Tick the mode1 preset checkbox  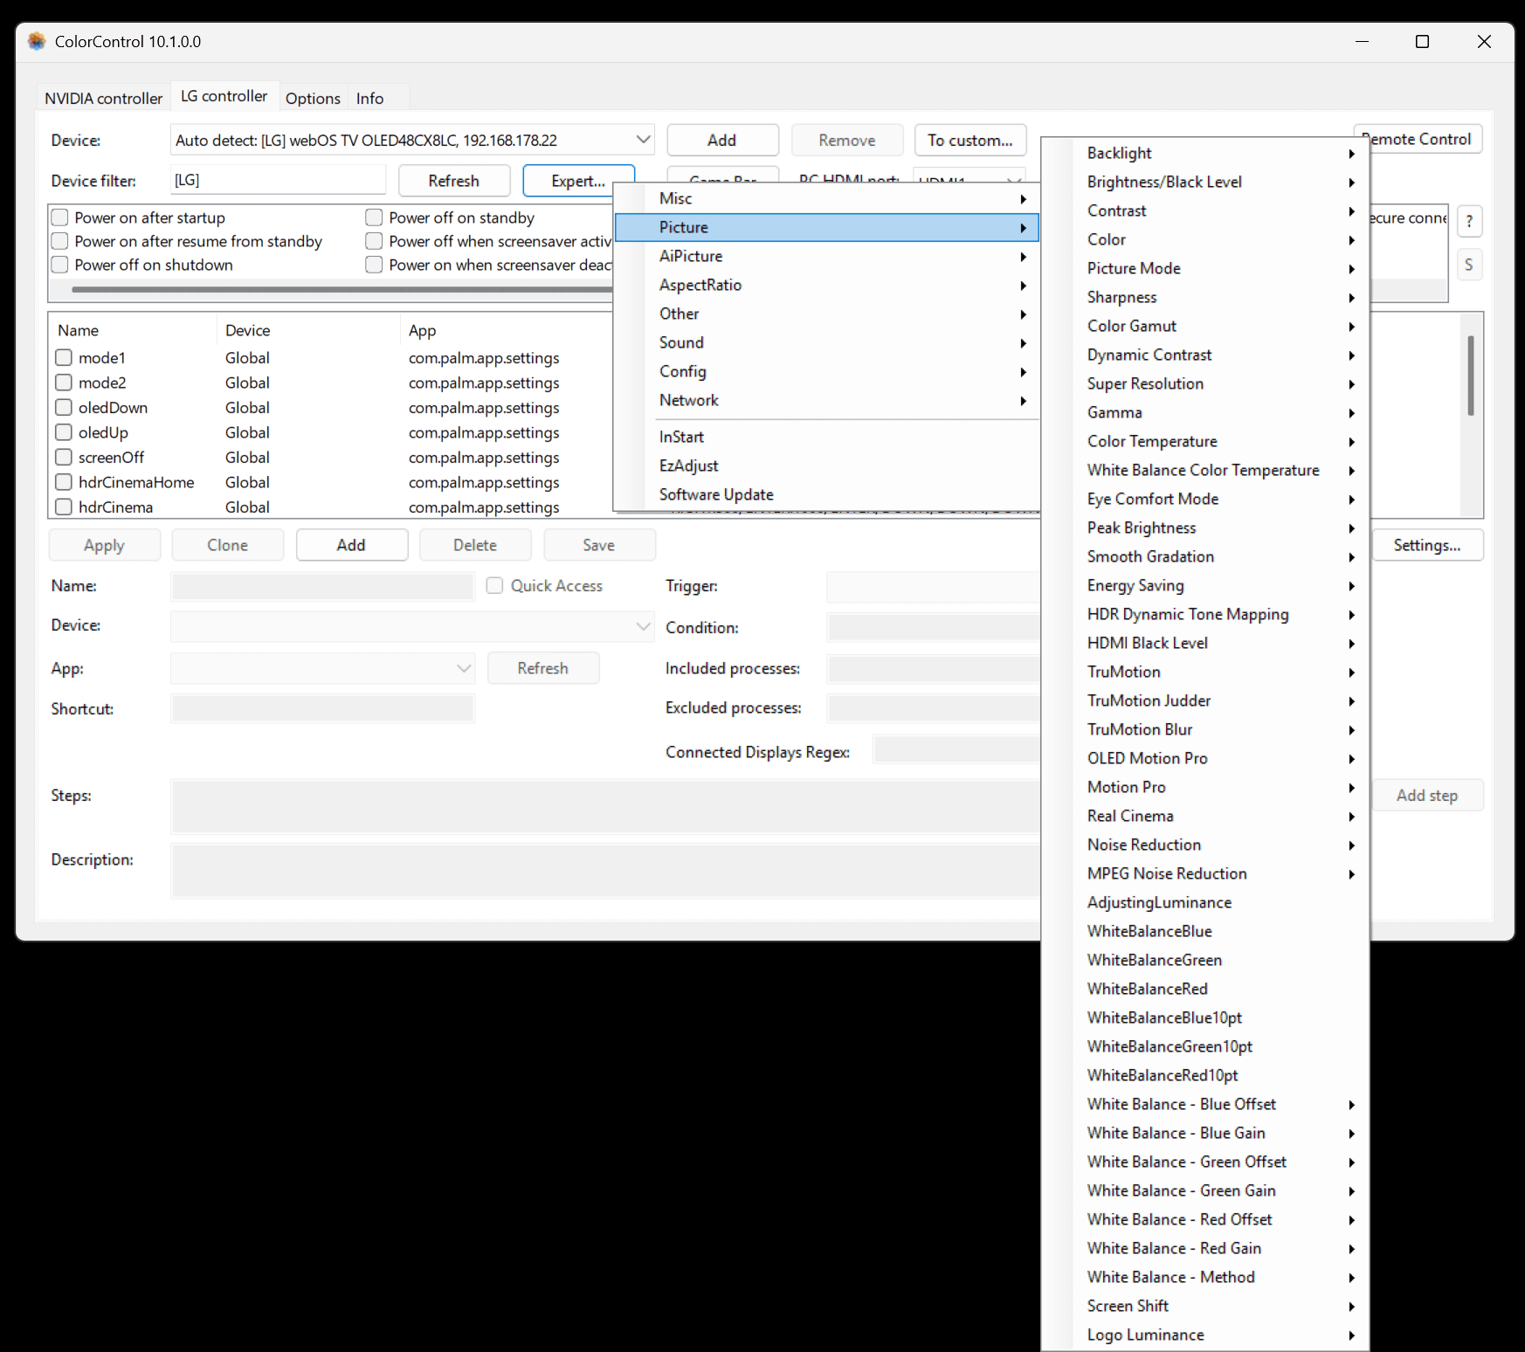(64, 357)
